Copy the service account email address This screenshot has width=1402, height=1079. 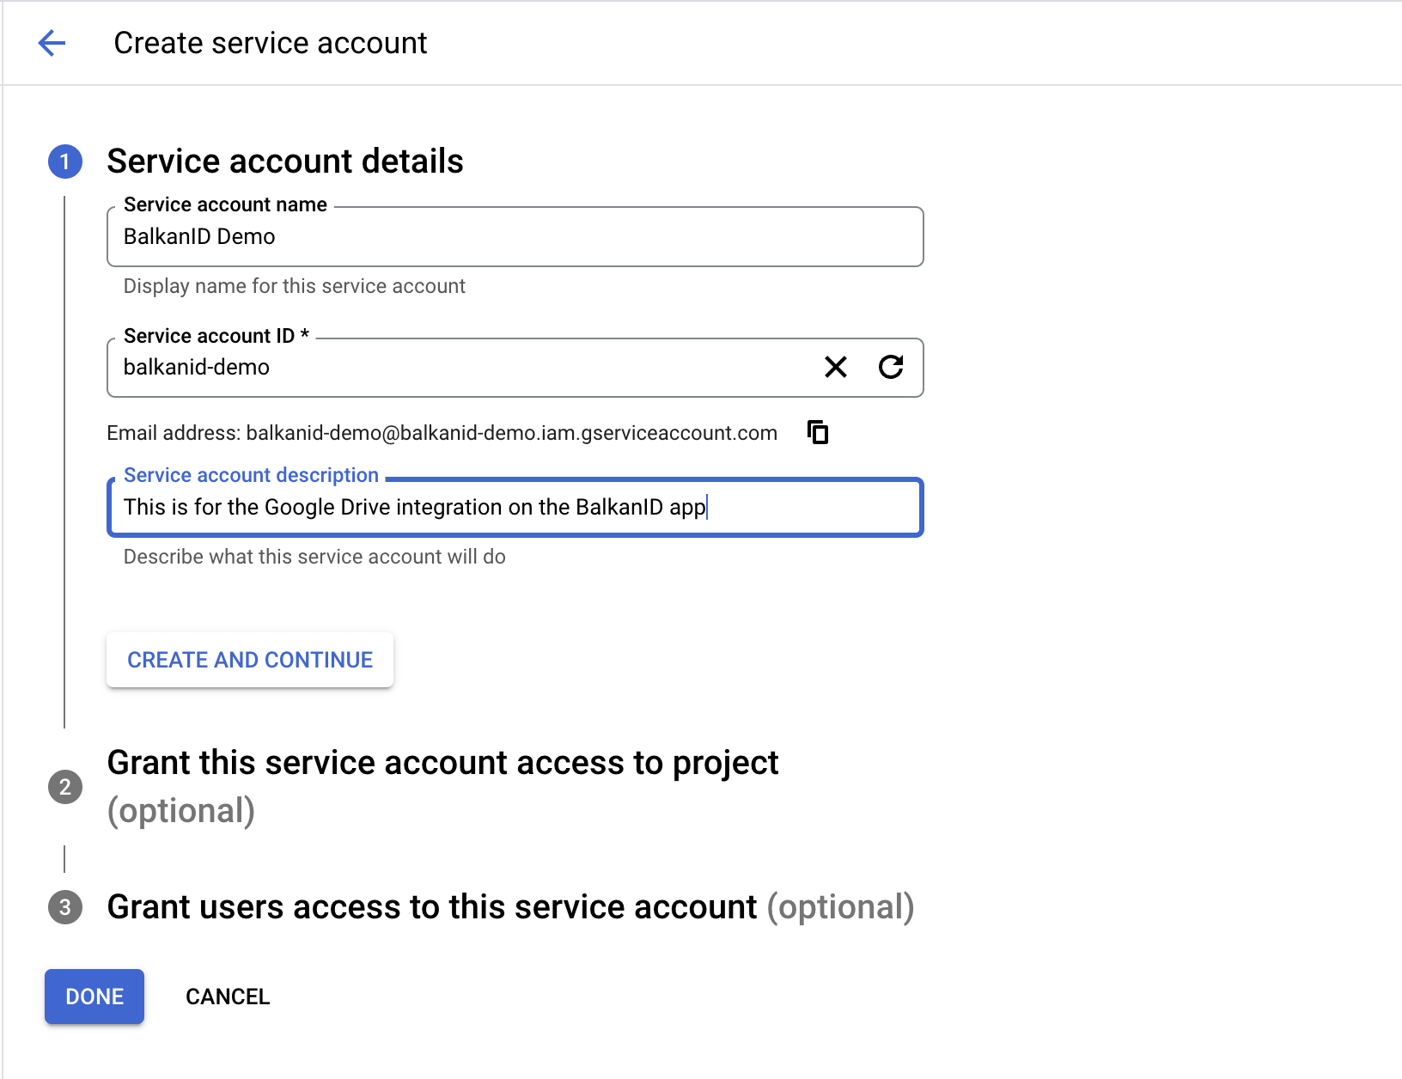[x=818, y=432]
